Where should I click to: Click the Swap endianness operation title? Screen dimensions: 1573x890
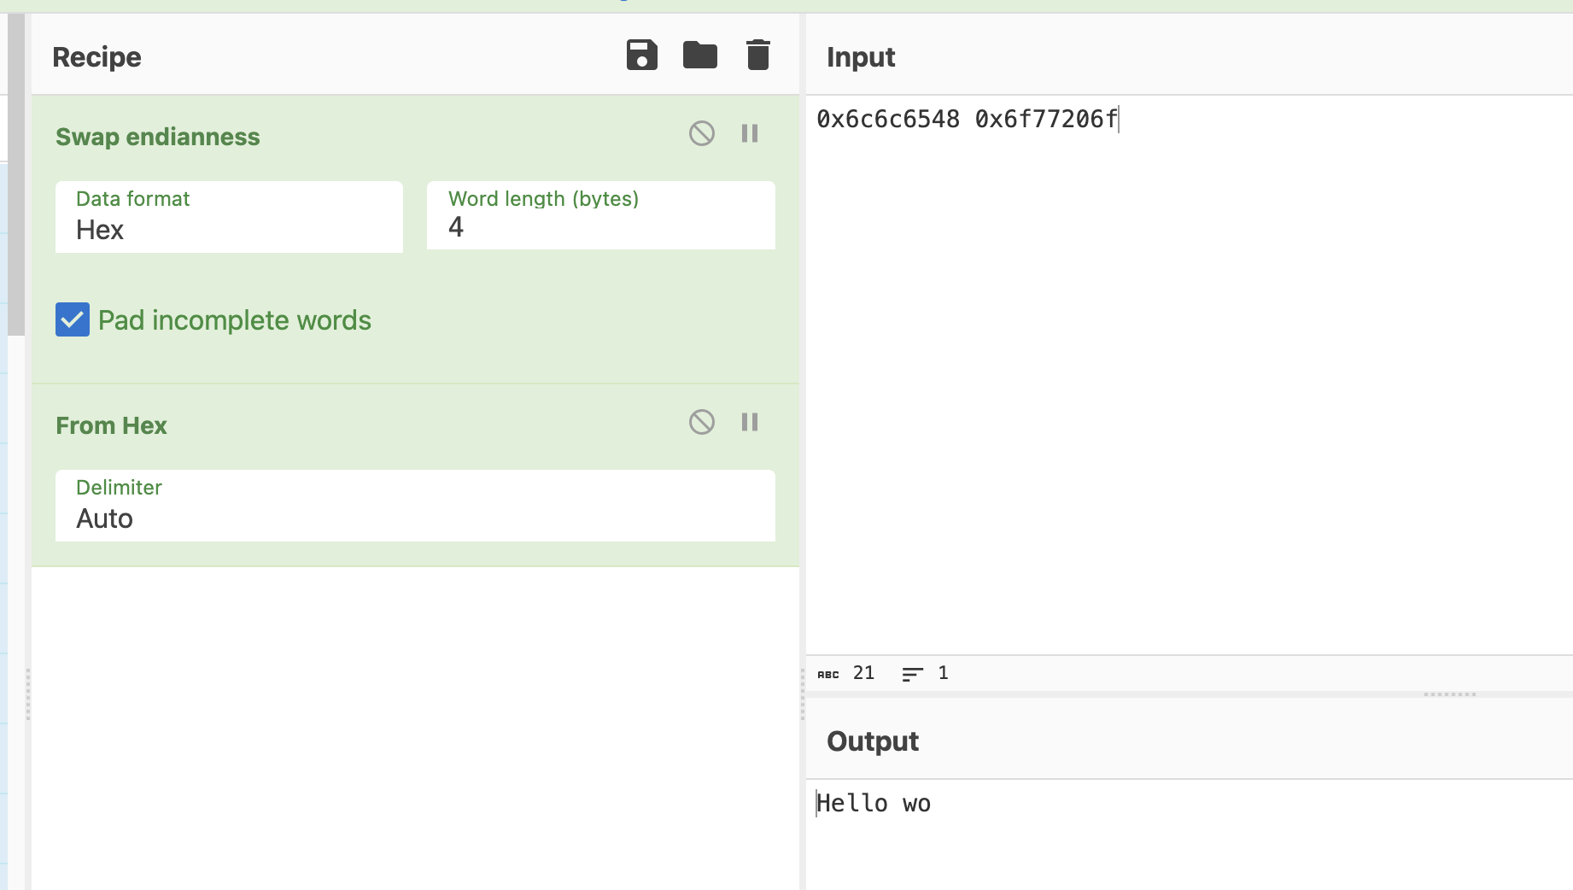tap(157, 136)
